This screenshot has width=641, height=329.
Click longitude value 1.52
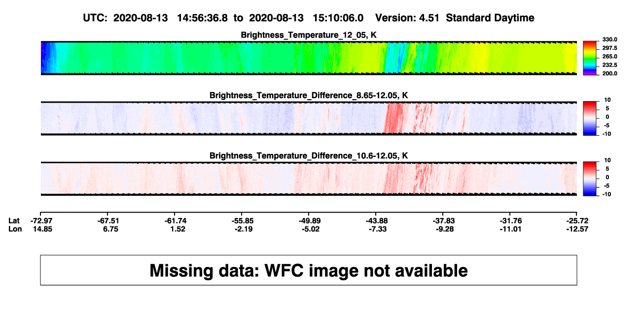coord(177,229)
